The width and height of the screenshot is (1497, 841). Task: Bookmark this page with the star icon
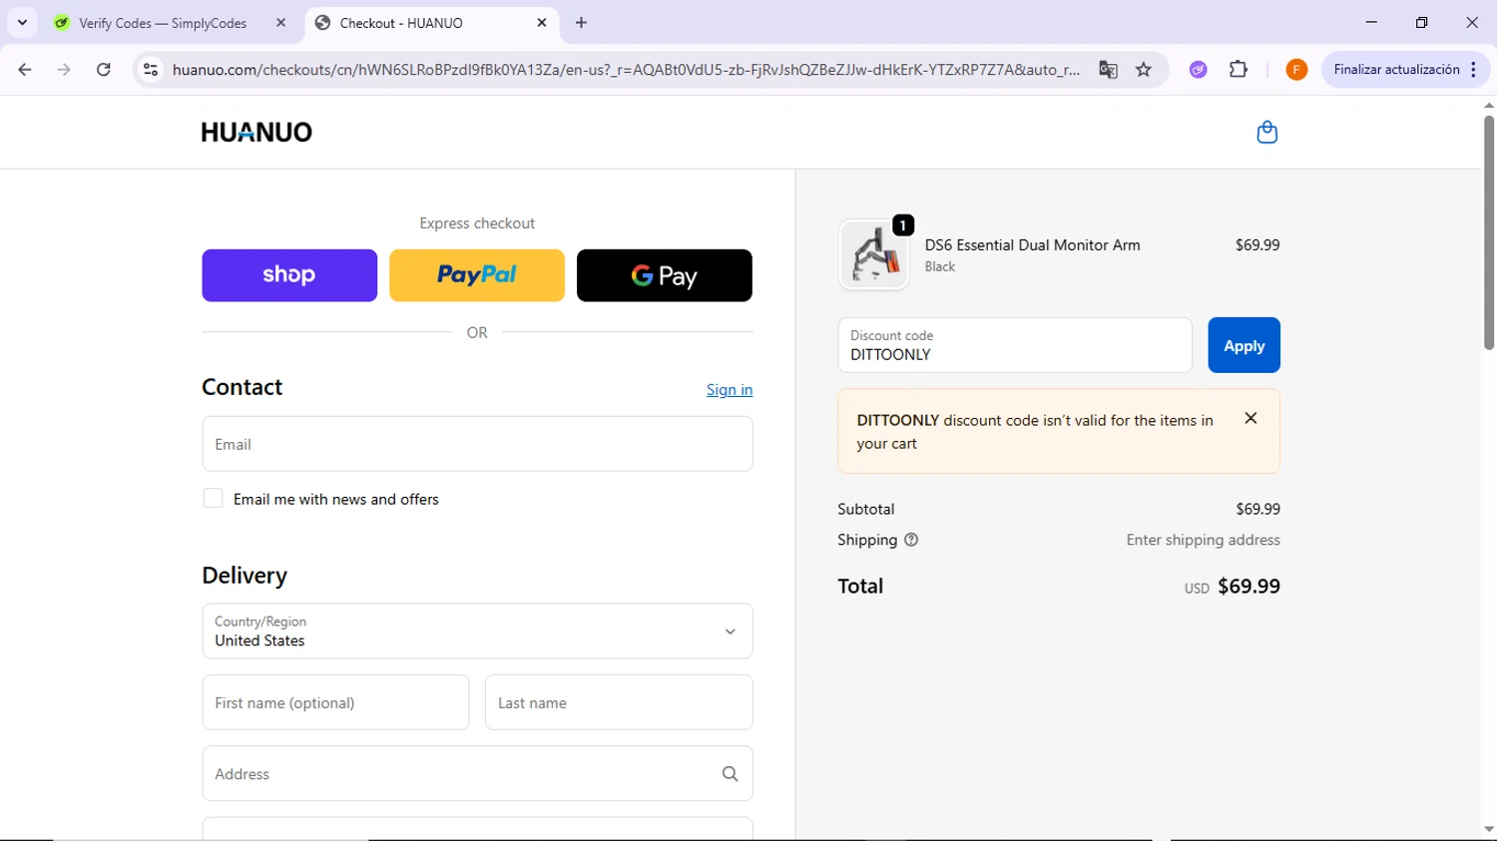(x=1144, y=70)
